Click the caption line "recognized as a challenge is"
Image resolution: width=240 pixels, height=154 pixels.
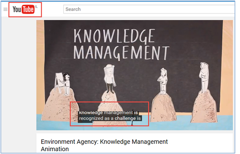coord(110,118)
